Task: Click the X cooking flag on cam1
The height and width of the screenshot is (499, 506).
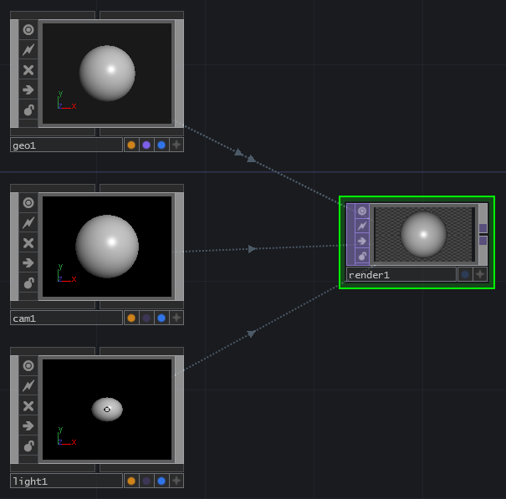Action: 28,242
